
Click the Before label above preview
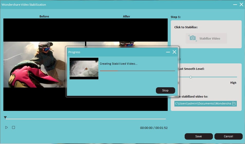[x=44, y=16]
